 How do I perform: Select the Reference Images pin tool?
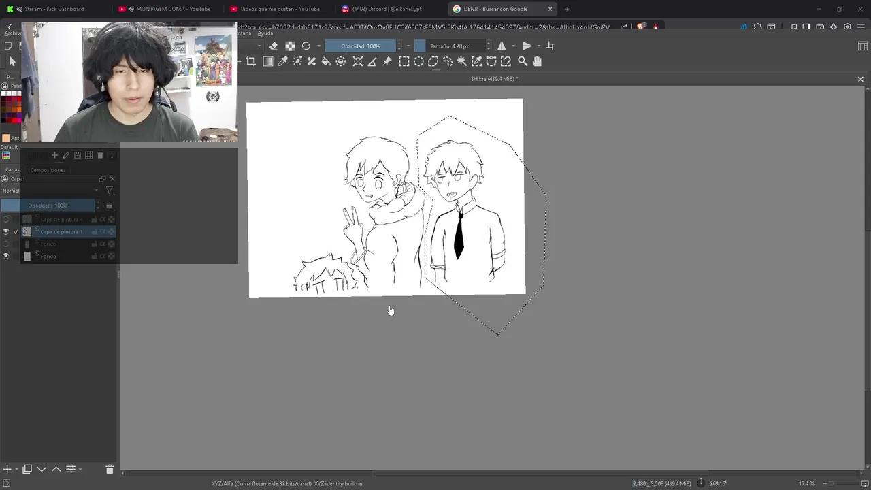[x=387, y=61]
